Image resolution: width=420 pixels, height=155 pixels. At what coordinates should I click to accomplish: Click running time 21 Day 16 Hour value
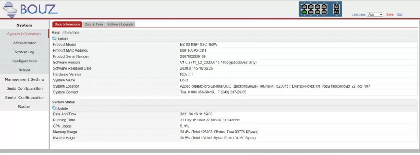tap(210, 120)
